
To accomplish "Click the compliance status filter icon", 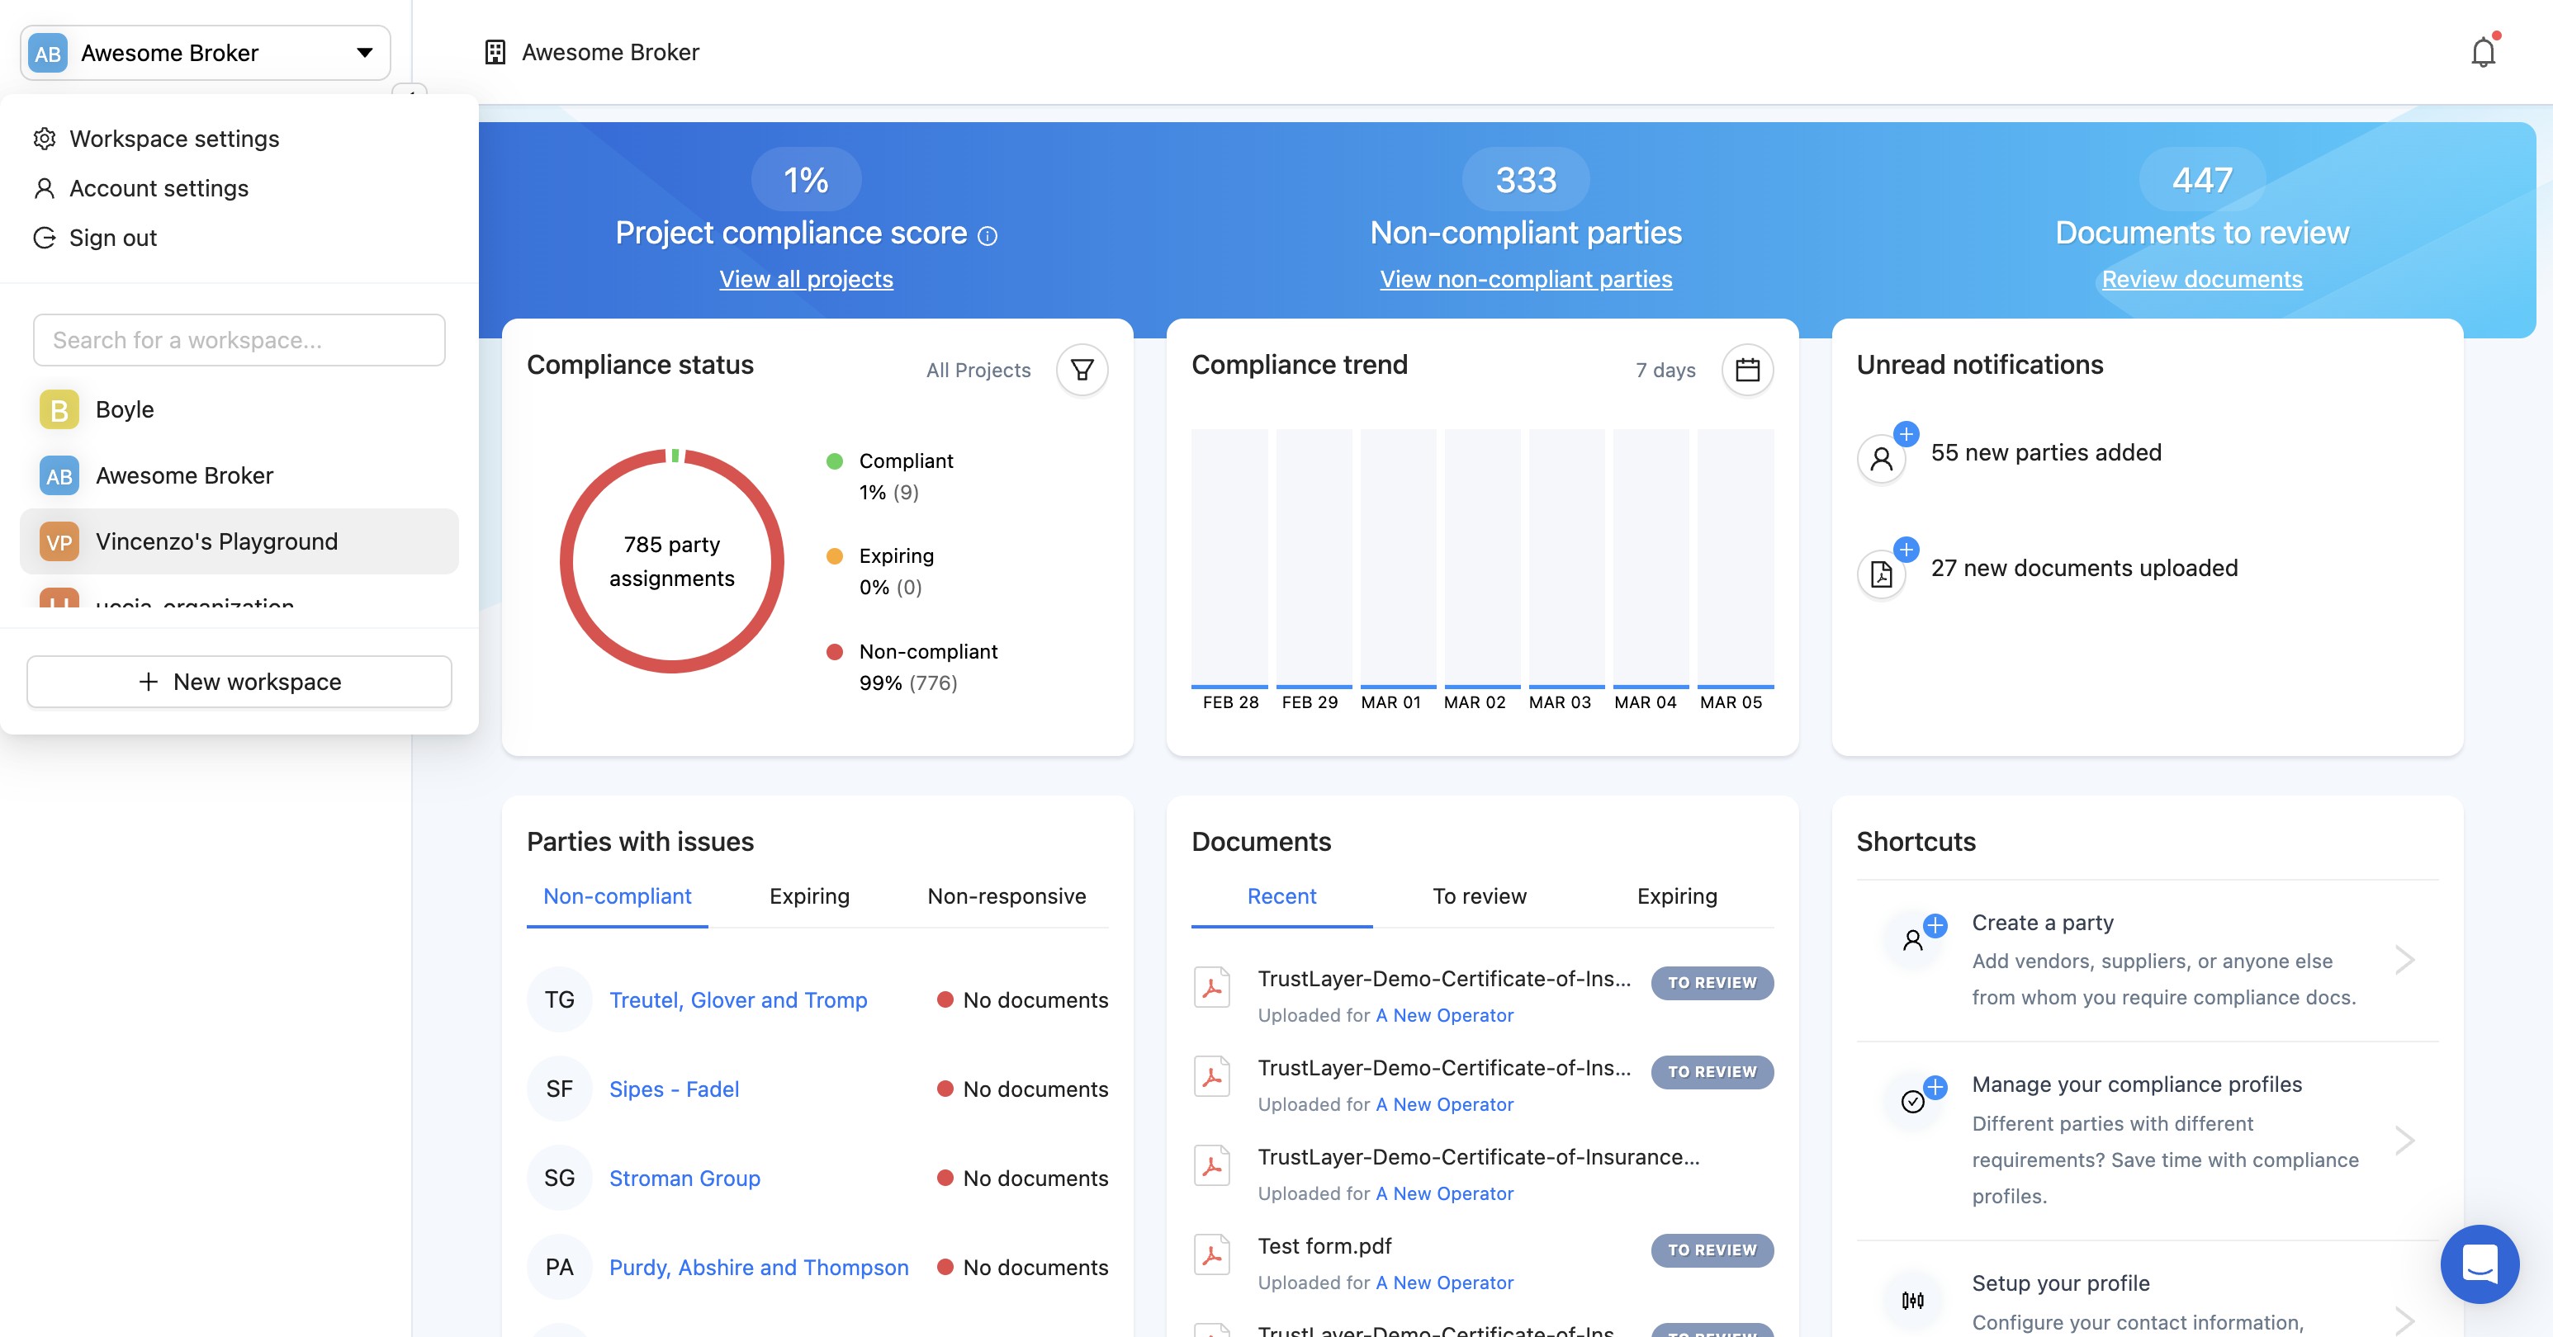I will (x=1082, y=370).
